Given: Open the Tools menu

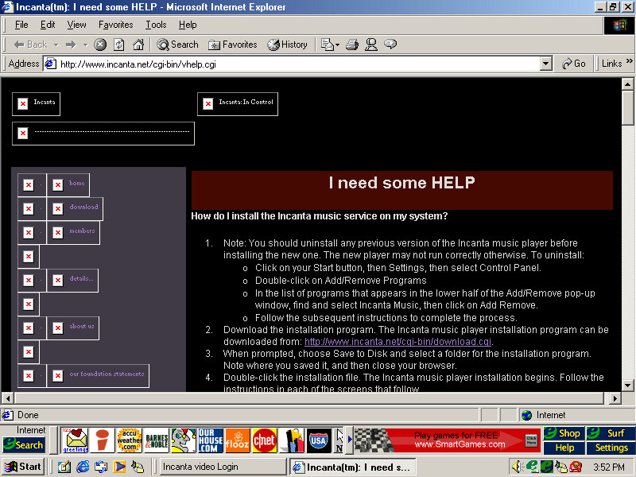Looking at the screenshot, I should (x=156, y=25).
